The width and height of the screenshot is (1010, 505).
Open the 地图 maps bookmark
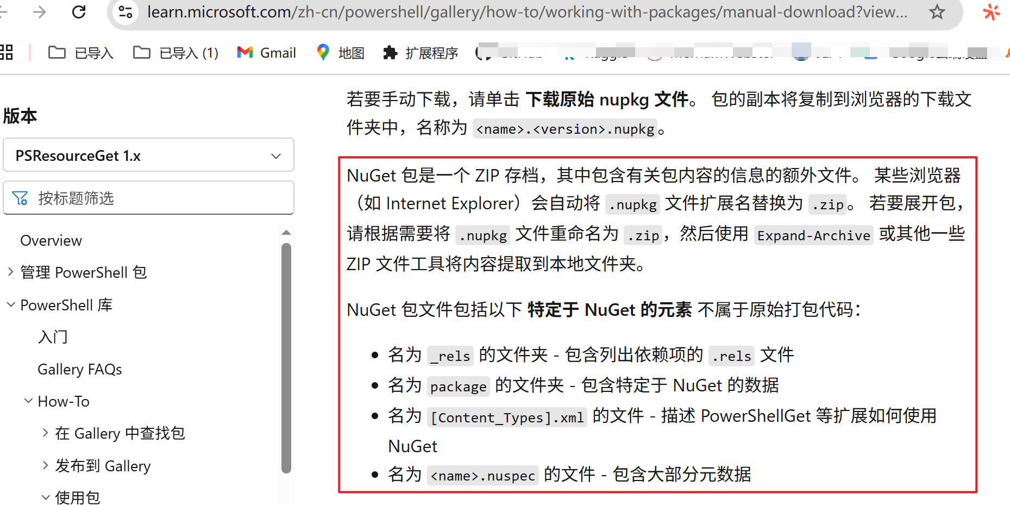pos(340,53)
